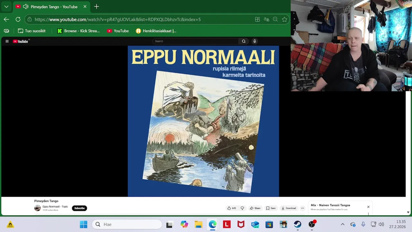The width and height of the screenshot is (412, 232).
Task: Open McAfee from the taskbar
Action: pyautogui.click(x=241, y=224)
